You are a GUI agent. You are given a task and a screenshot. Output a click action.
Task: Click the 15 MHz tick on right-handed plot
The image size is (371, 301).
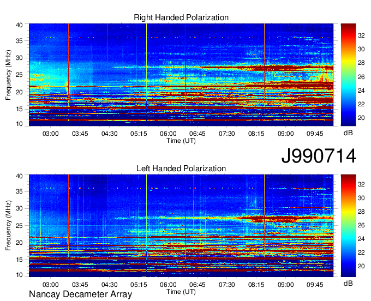pyautogui.click(x=19, y=109)
